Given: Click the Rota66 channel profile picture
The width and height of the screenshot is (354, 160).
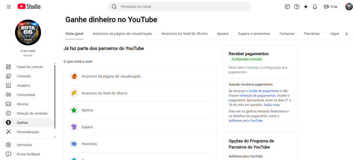Looking at the screenshot, I should click(x=28, y=33).
